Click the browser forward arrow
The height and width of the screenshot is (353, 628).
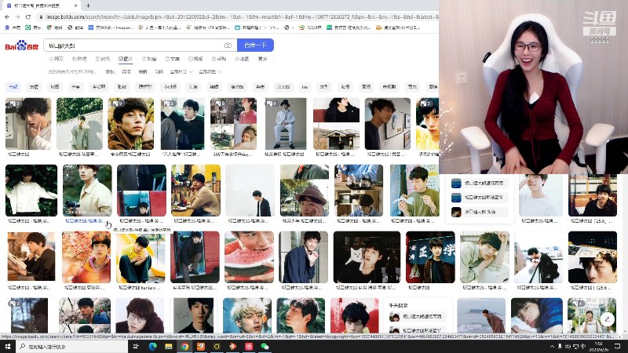point(17,16)
